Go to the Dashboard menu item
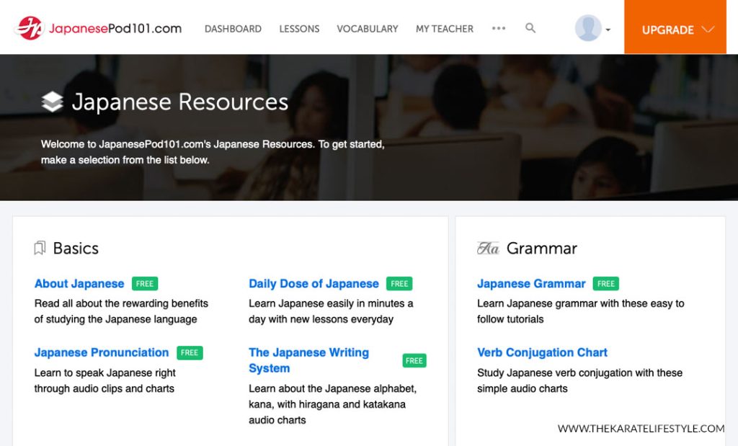 click(233, 29)
